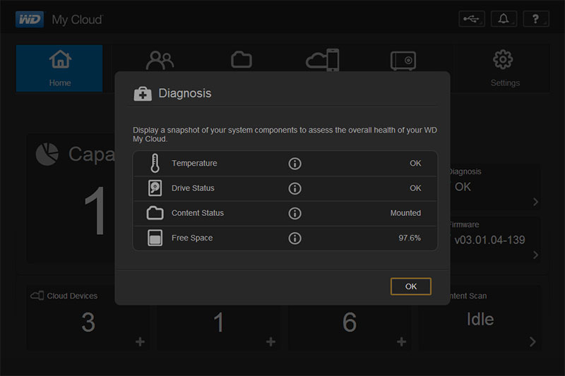Click Drive Status OK value
The height and width of the screenshot is (376, 565).
(415, 188)
